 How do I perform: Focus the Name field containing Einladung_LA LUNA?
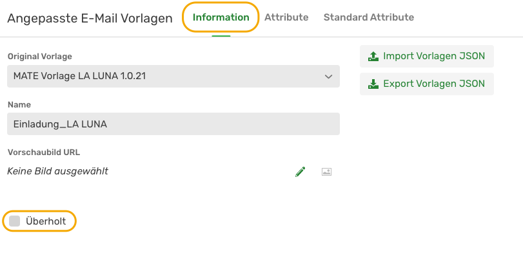click(173, 124)
